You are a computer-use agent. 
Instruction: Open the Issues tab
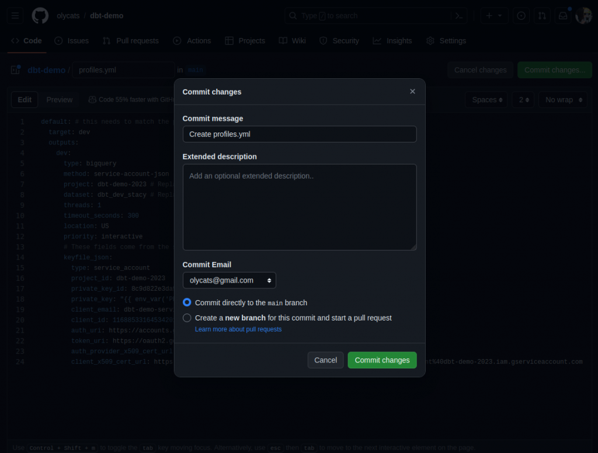coord(72,41)
